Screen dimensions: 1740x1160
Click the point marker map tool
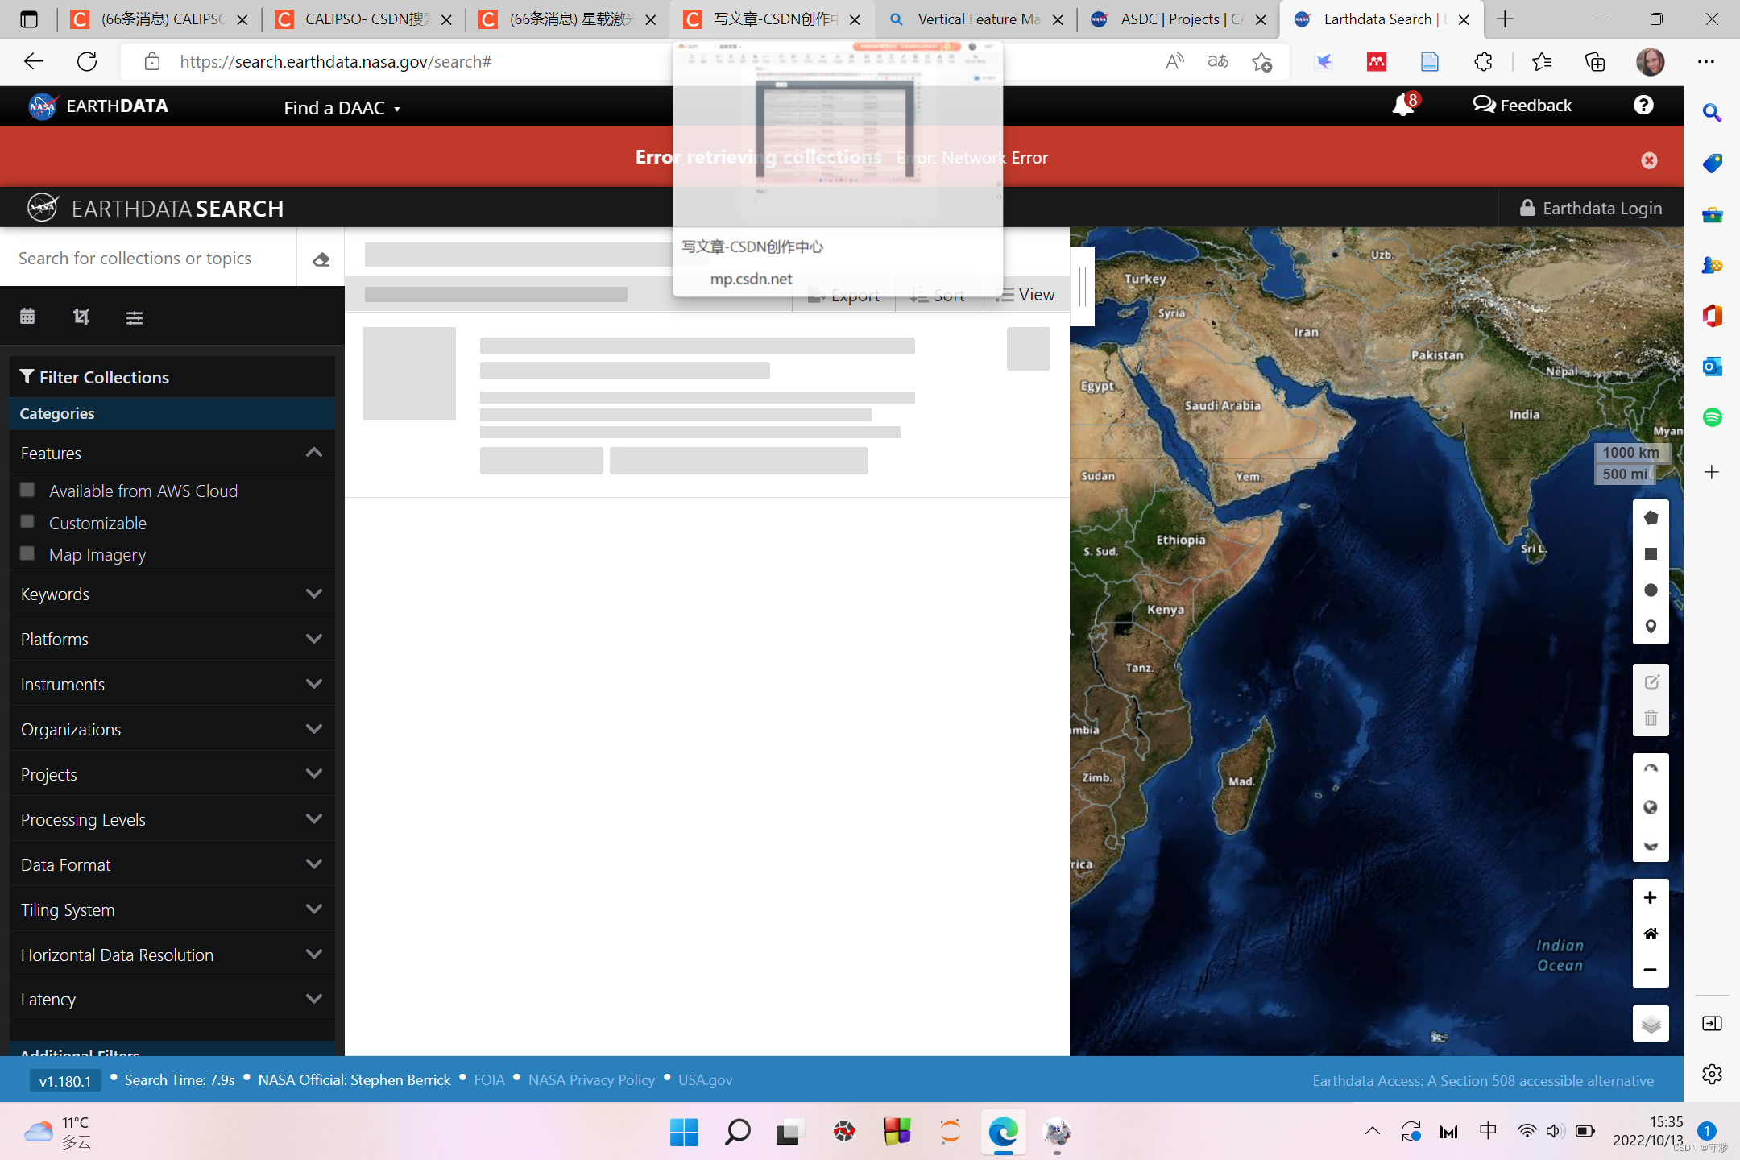click(1651, 627)
